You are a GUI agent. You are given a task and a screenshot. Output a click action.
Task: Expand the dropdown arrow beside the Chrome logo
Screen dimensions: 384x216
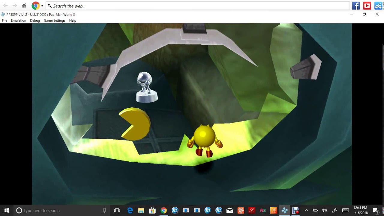(x=42, y=6)
